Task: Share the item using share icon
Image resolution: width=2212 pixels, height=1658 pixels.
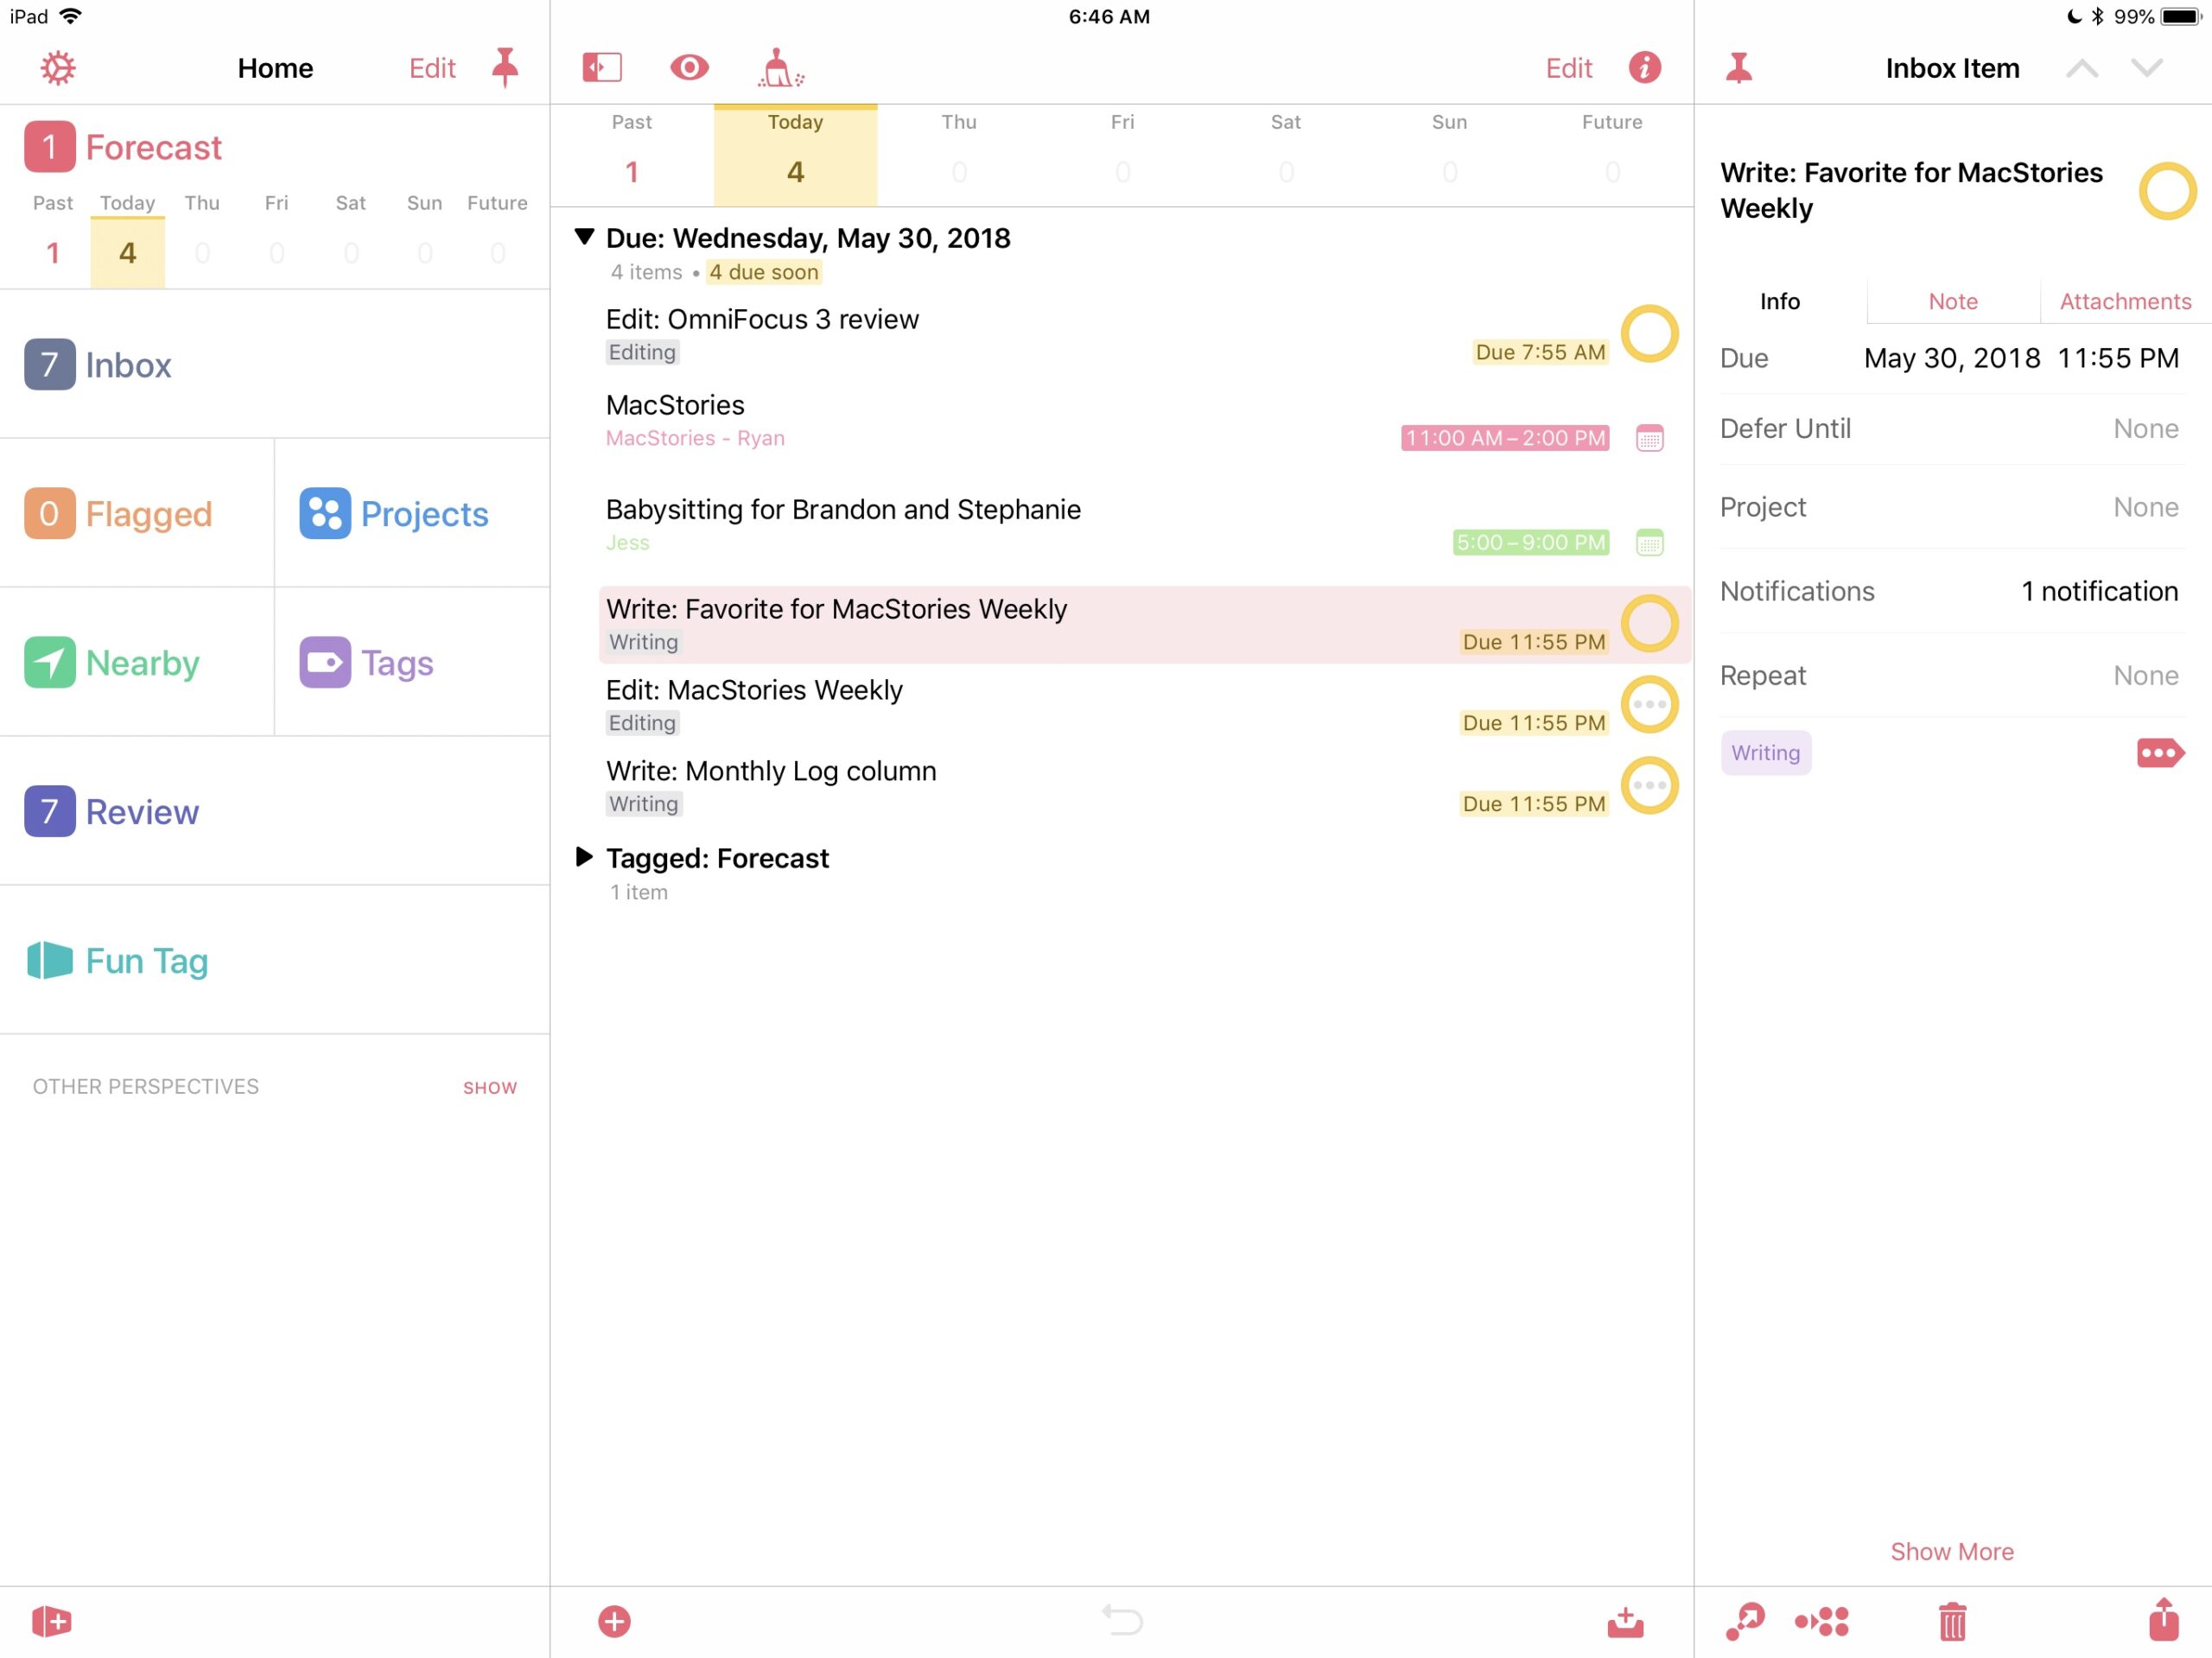Action: coord(2163,1619)
